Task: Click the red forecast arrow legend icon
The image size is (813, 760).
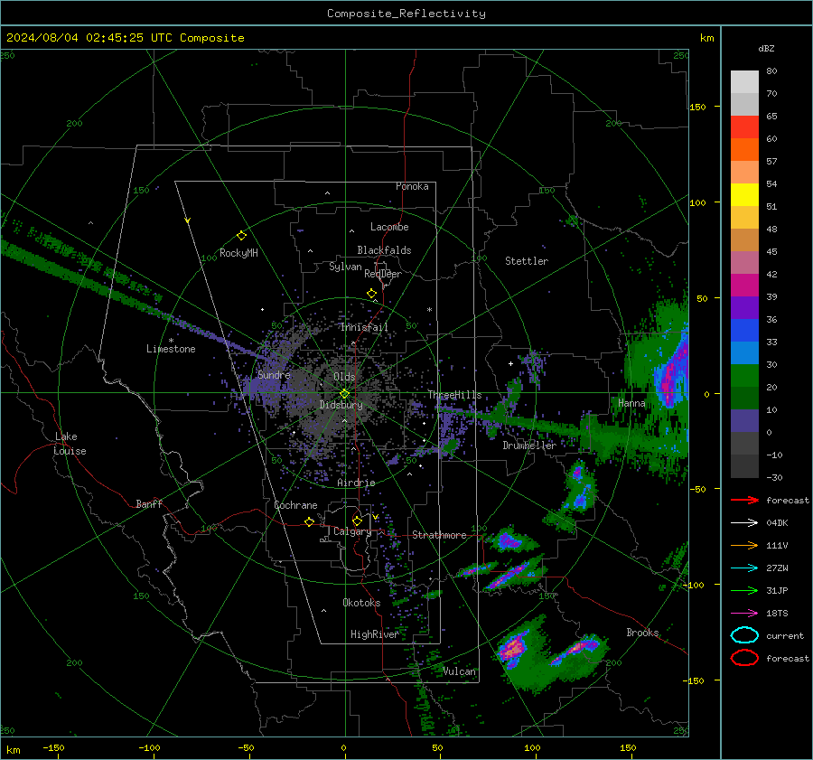Action: [744, 500]
